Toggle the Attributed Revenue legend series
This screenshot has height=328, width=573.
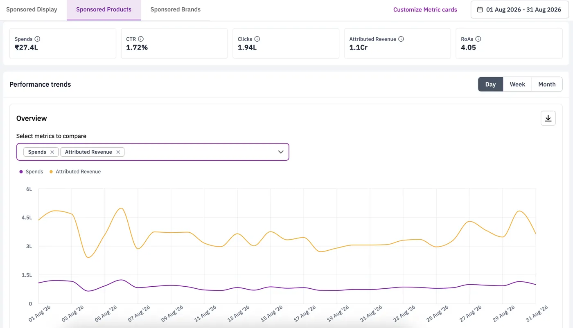pyautogui.click(x=75, y=171)
